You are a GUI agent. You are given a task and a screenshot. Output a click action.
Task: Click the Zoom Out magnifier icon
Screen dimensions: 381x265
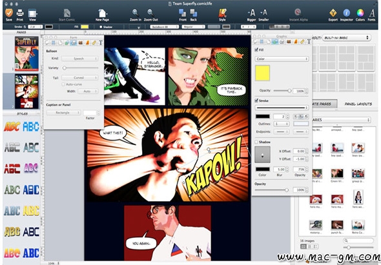pos(150,13)
